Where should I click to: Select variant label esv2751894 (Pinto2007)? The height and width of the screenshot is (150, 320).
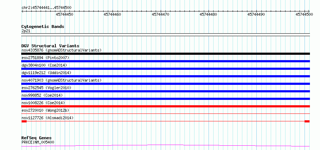click(x=45, y=58)
